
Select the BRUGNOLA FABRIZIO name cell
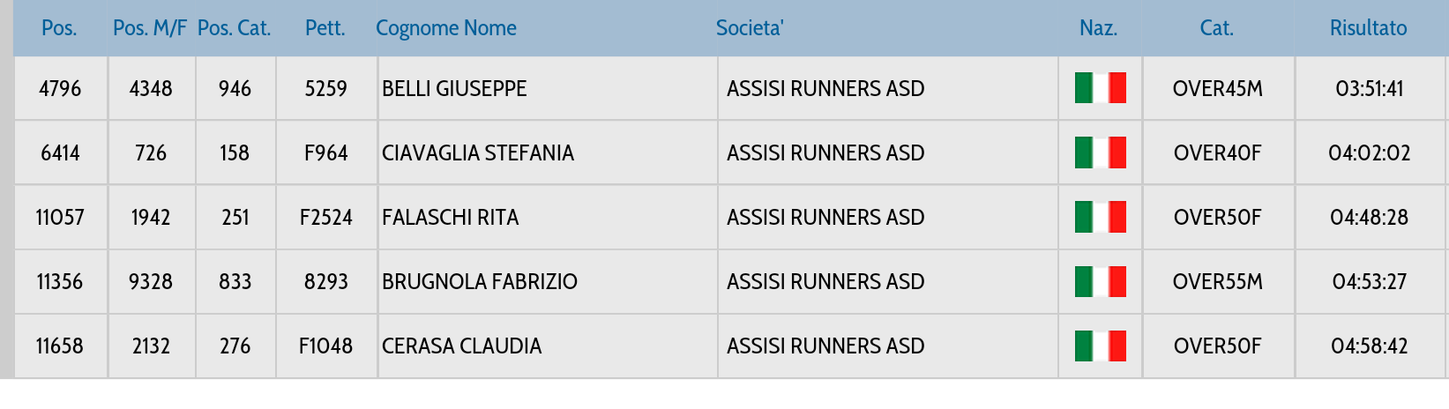pyautogui.click(x=548, y=281)
